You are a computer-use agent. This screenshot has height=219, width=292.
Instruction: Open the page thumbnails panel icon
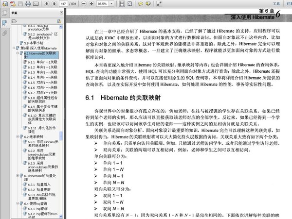coord(4,13)
